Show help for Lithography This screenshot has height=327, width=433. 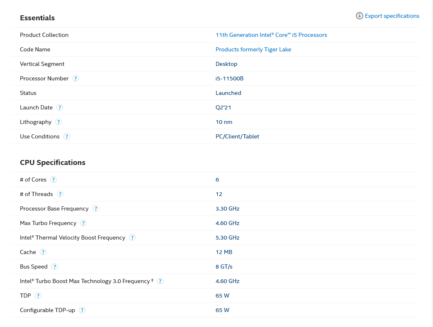(x=58, y=122)
